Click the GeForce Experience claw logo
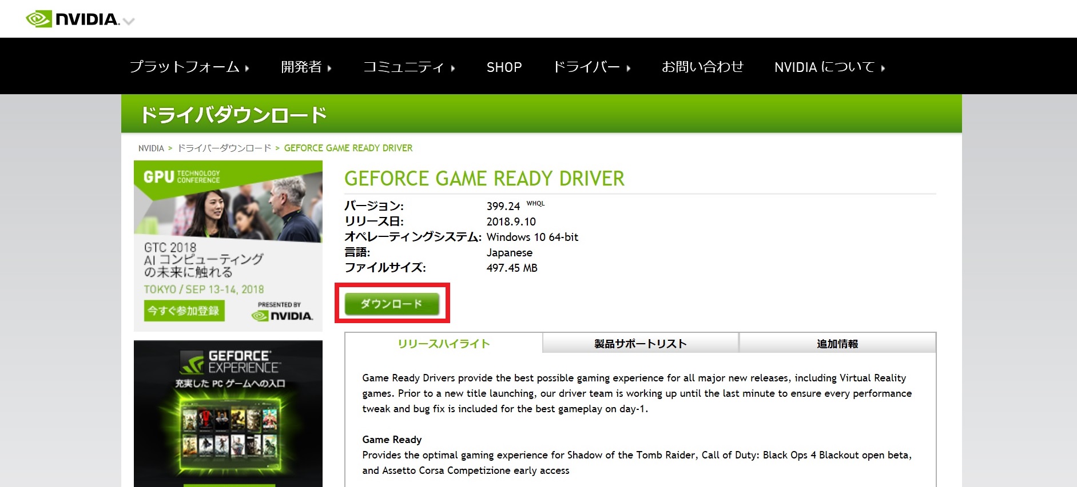Screen dimensions: 1077x487 [193, 362]
